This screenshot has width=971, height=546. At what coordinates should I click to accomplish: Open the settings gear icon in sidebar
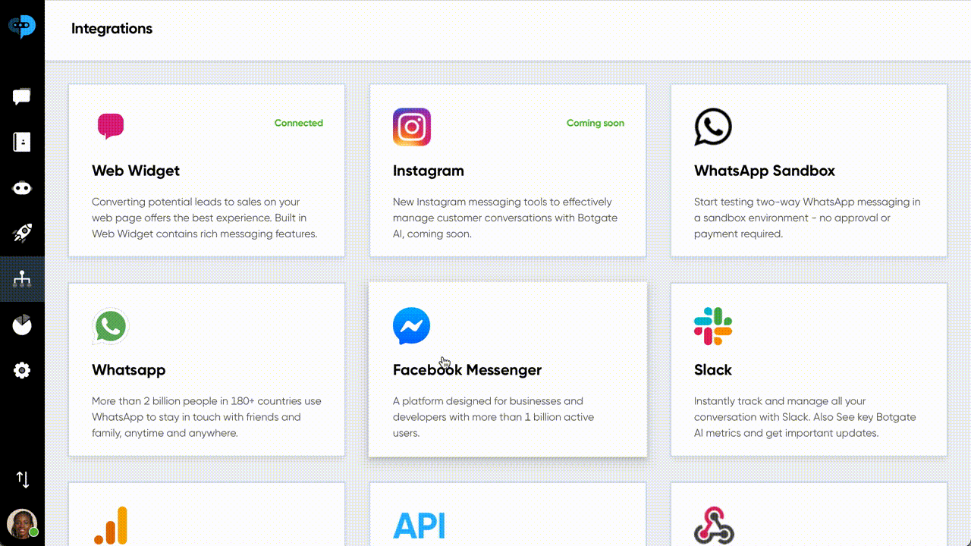(x=22, y=370)
